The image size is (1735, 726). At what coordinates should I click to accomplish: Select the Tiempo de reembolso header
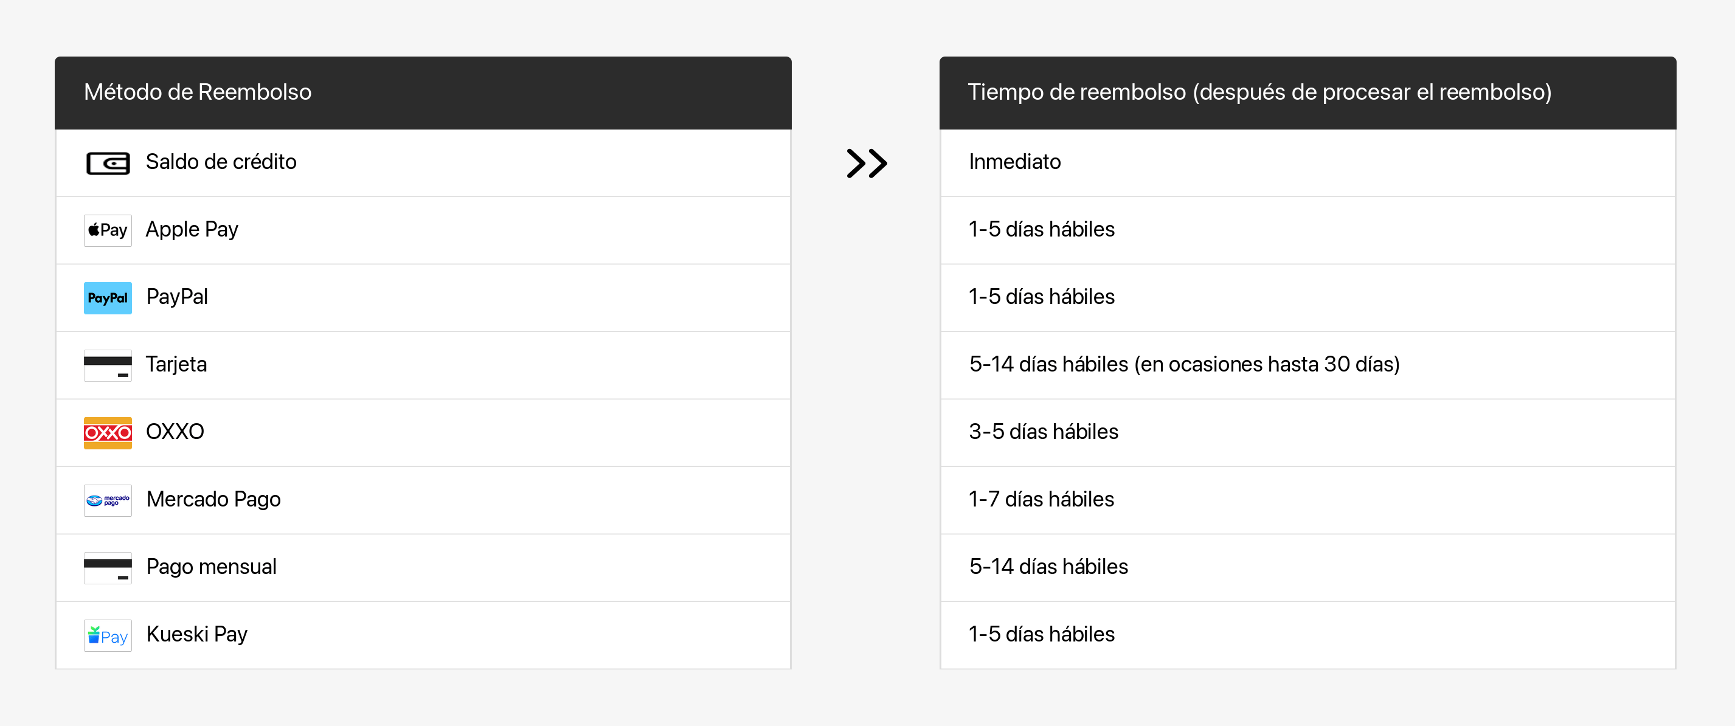click(x=1259, y=92)
